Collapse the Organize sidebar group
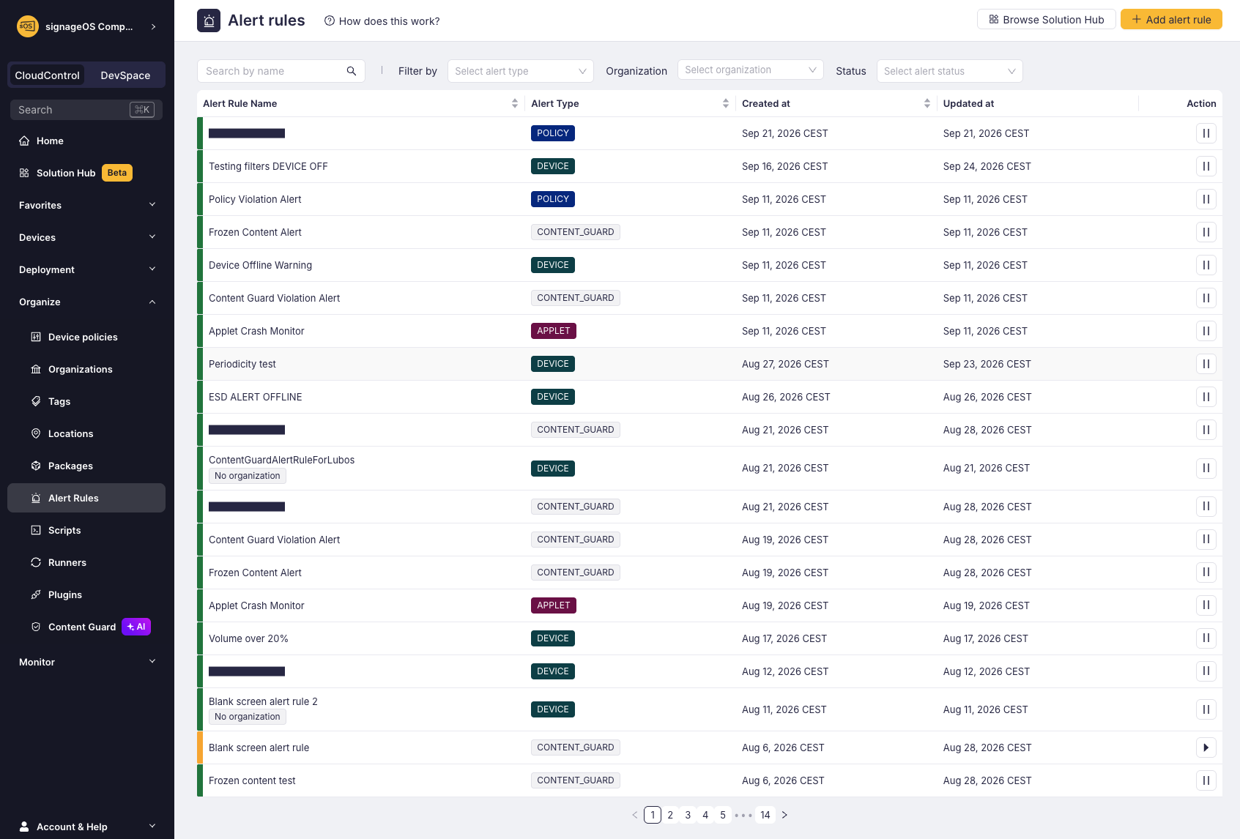The height and width of the screenshot is (839, 1240). (x=86, y=302)
